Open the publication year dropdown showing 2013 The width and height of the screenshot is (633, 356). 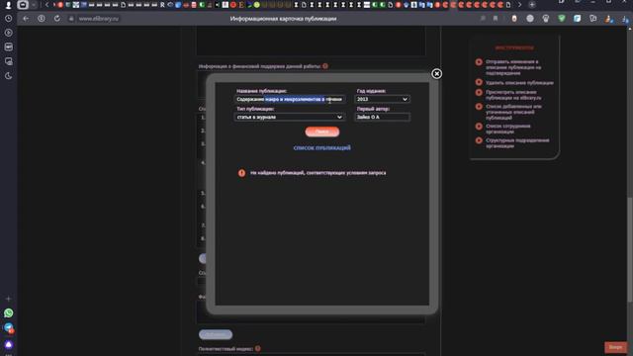pos(382,99)
